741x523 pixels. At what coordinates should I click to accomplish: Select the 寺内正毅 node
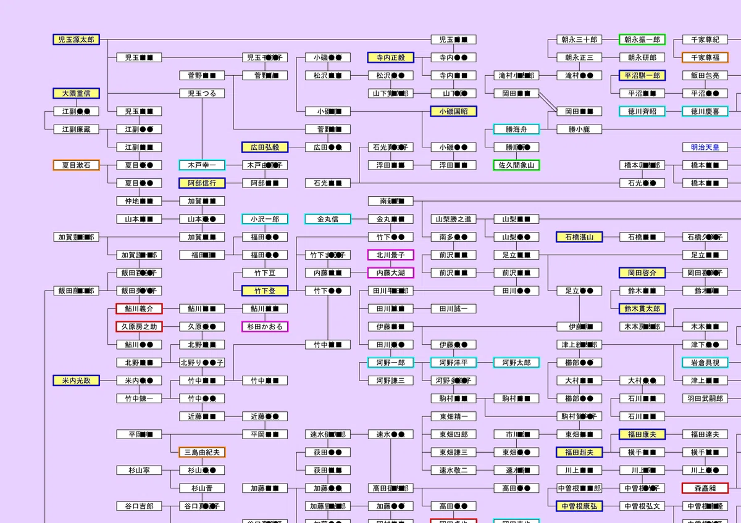tap(391, 57)
